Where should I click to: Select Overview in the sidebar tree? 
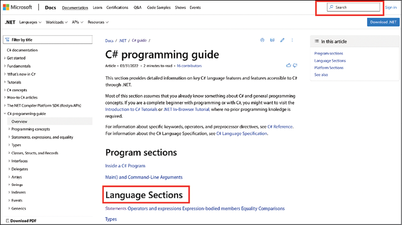pos(50,121)
